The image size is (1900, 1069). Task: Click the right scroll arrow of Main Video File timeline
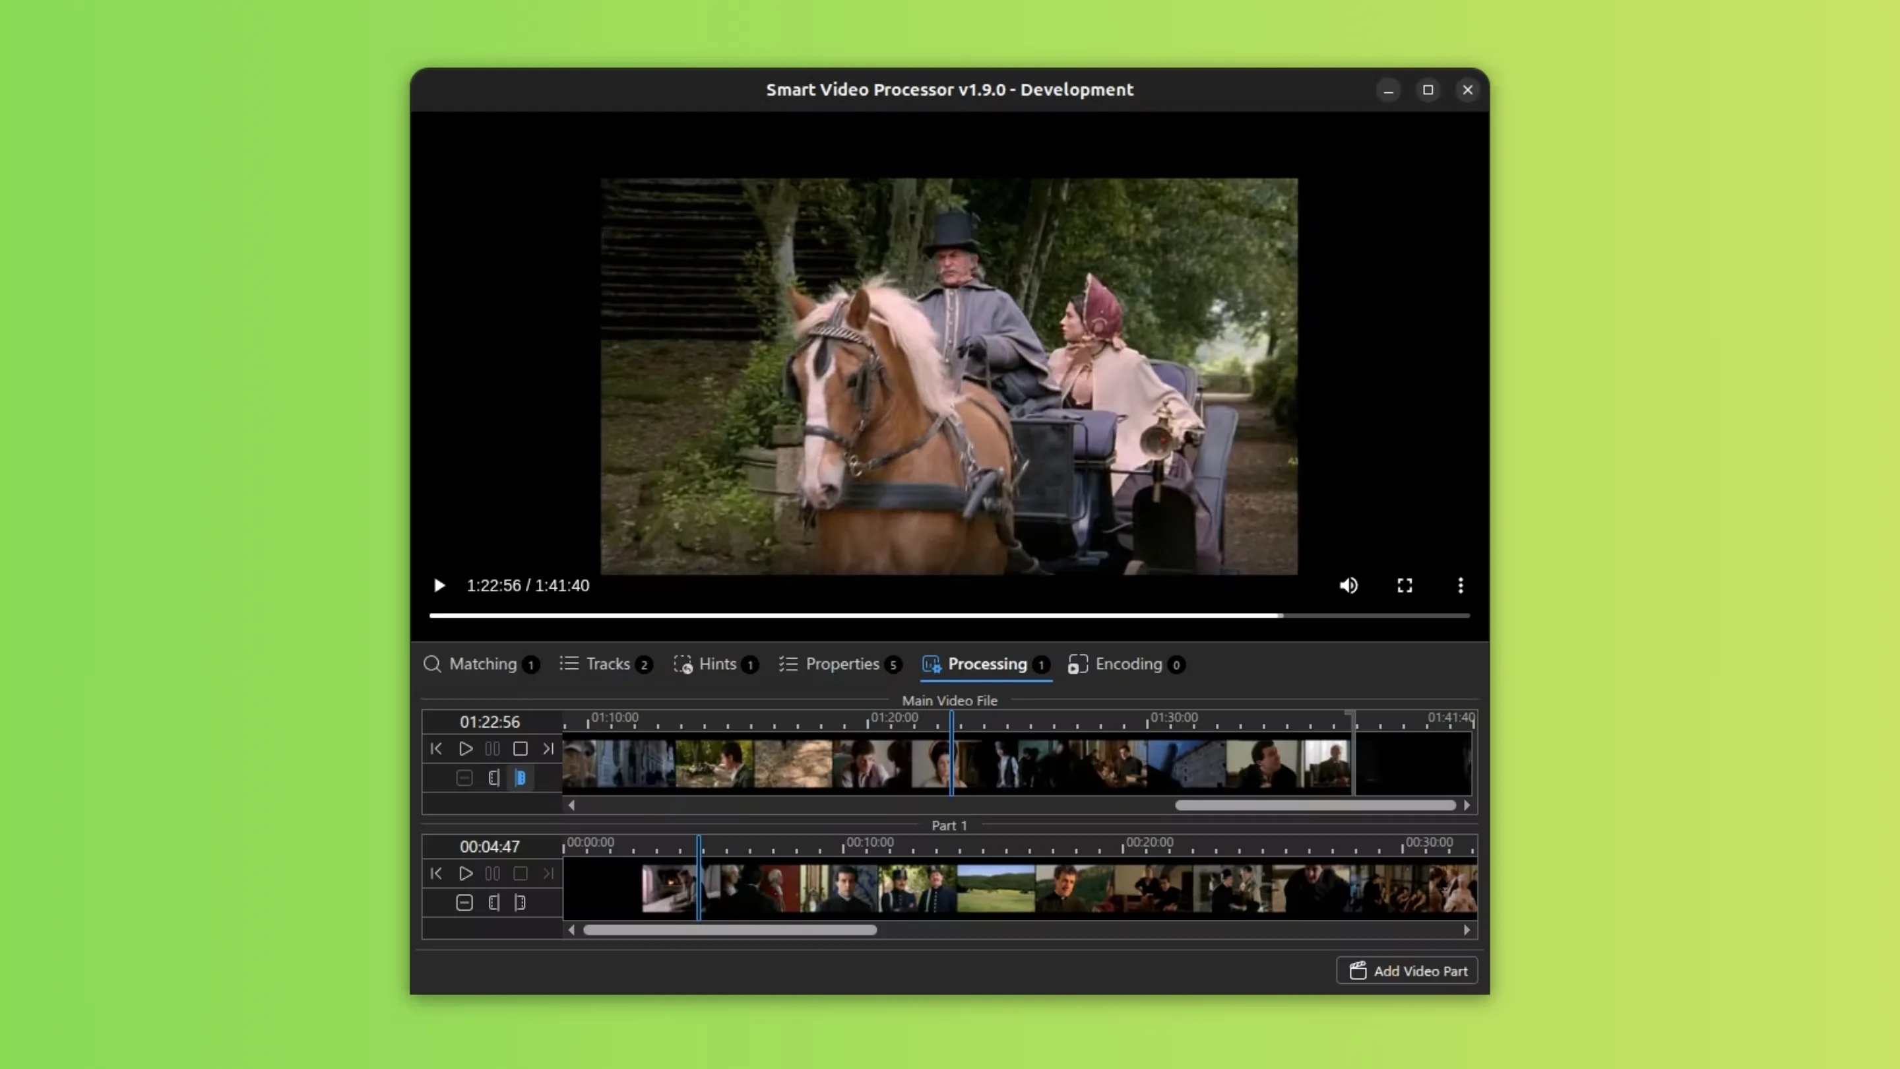tap(1467, 806)
